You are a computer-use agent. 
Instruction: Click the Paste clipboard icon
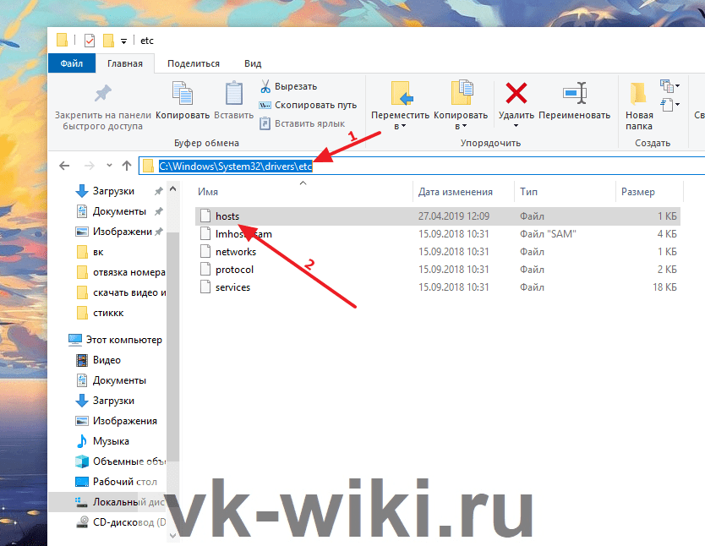(233, 94)
